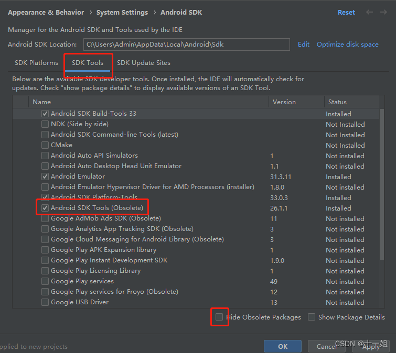Check Google Analytics App Tracking SDK

[x=45, y=229]
